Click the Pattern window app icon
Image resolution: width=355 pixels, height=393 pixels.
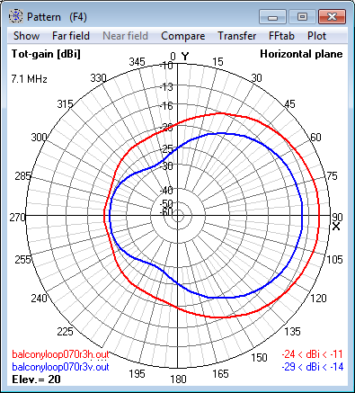click(x=15, y=16)
